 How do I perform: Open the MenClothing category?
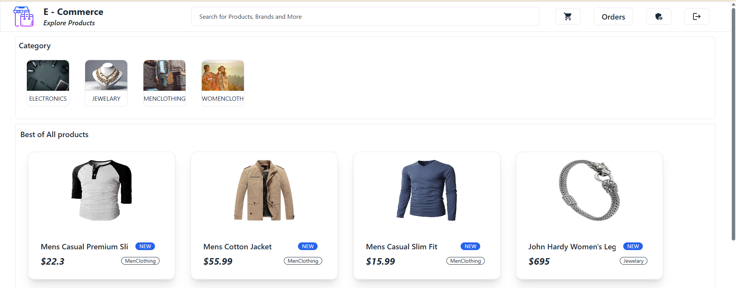click(x=165, y=83)
